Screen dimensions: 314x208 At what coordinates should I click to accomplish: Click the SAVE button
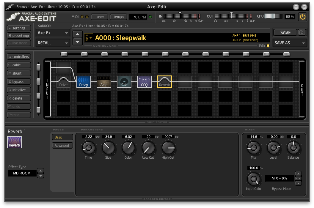pyautogui.click(x=285, y=32)
